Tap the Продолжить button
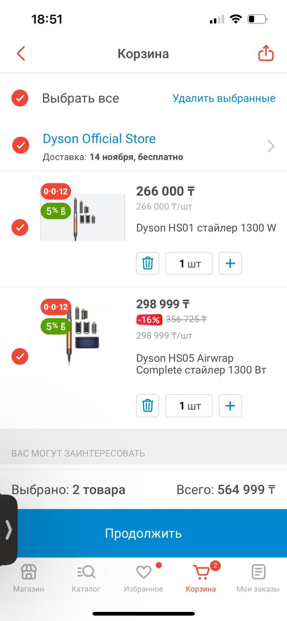The height and width of the screenshot is (621, 287). 143,533
